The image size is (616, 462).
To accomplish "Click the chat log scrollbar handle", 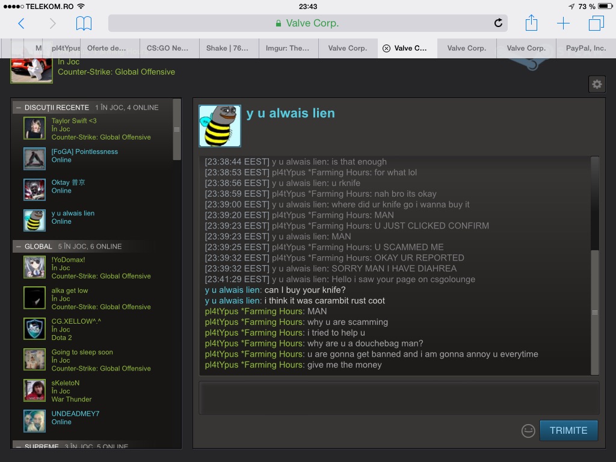I will click(x=595, y=312).
